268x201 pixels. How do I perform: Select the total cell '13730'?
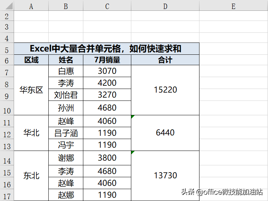click(x=165, y=176)
